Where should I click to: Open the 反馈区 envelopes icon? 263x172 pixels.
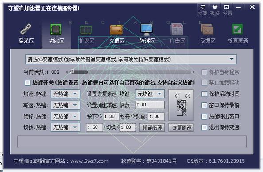207,30
